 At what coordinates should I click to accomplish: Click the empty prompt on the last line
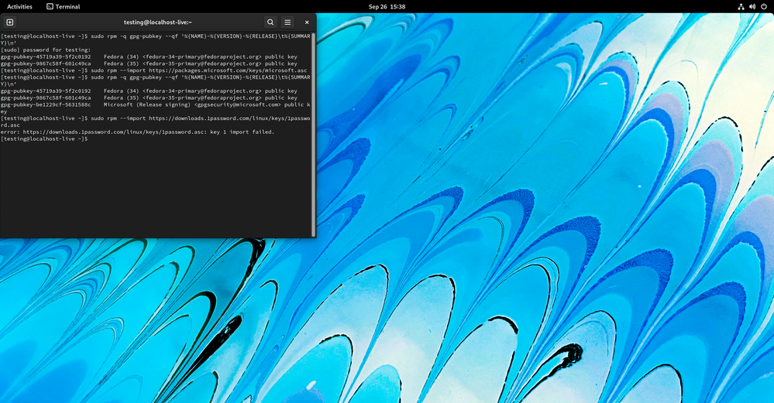(x=46, y=139)
